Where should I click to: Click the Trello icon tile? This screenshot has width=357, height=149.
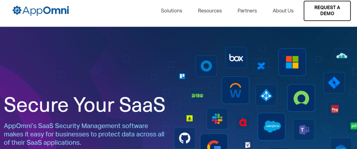182,76
